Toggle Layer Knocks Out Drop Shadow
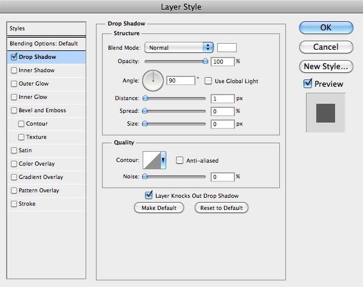 [149, 195]
